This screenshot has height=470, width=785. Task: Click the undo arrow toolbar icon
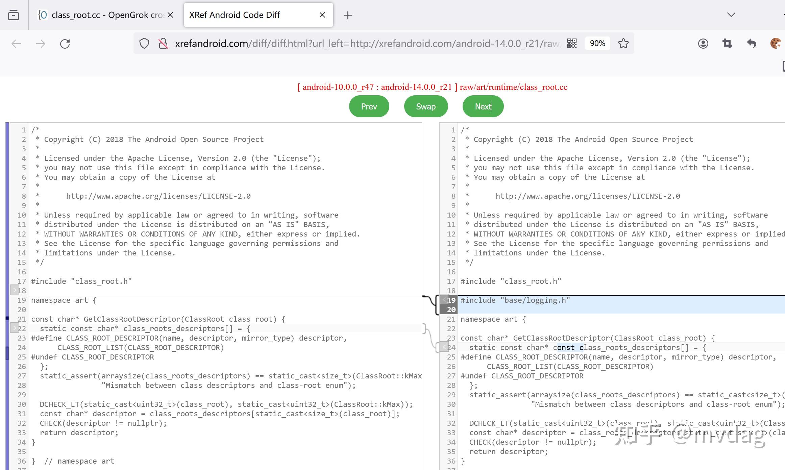coord(751,44)
